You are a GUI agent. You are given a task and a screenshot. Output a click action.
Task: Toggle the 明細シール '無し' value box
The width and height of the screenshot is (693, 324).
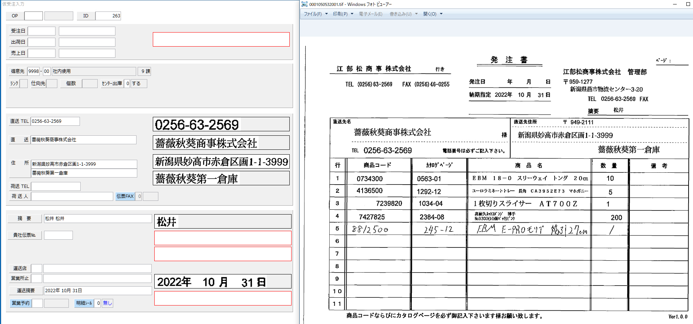[107, 303]
